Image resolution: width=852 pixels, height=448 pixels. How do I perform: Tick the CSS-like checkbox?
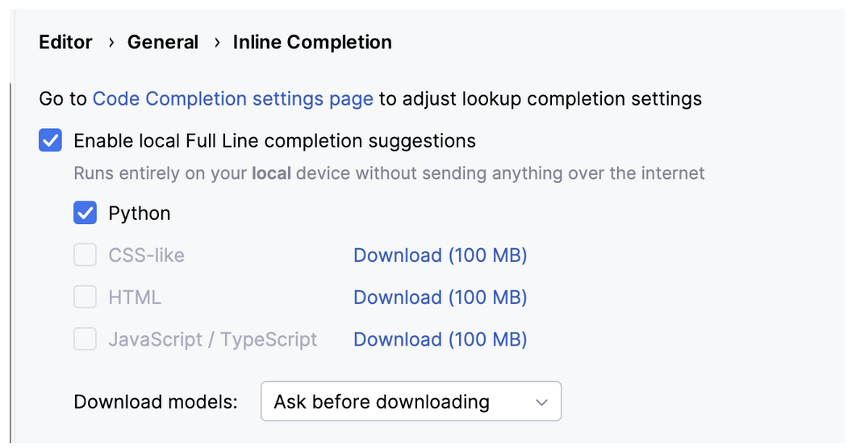pos(85,255)
